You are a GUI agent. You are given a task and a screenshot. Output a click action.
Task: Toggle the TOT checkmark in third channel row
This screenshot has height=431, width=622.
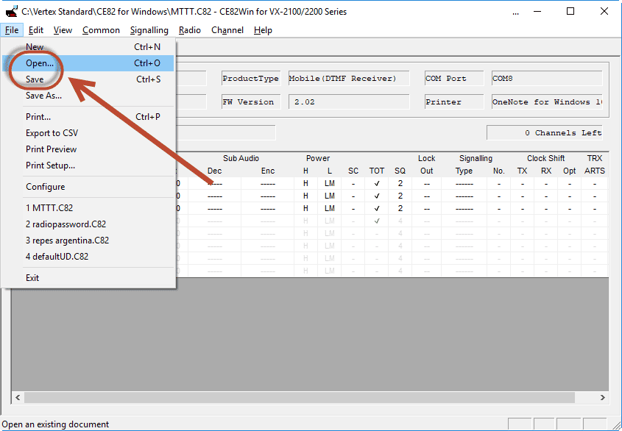(x=376, y=209)
